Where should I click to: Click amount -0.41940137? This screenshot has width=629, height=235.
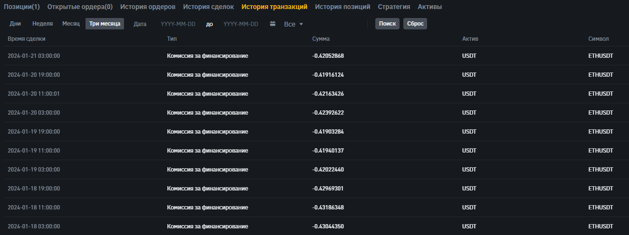pyautogui.click(x=328, y=151)
